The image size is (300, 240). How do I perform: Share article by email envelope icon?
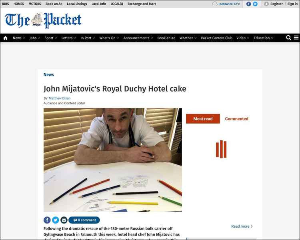[64, 220]
